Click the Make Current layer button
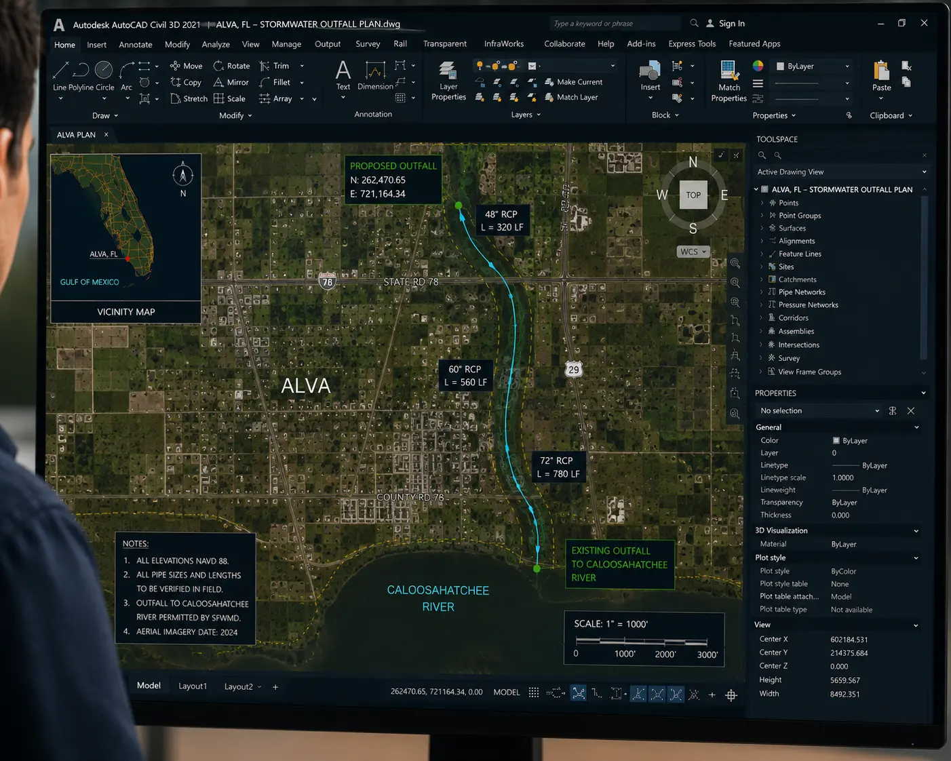 pos(573,82)
